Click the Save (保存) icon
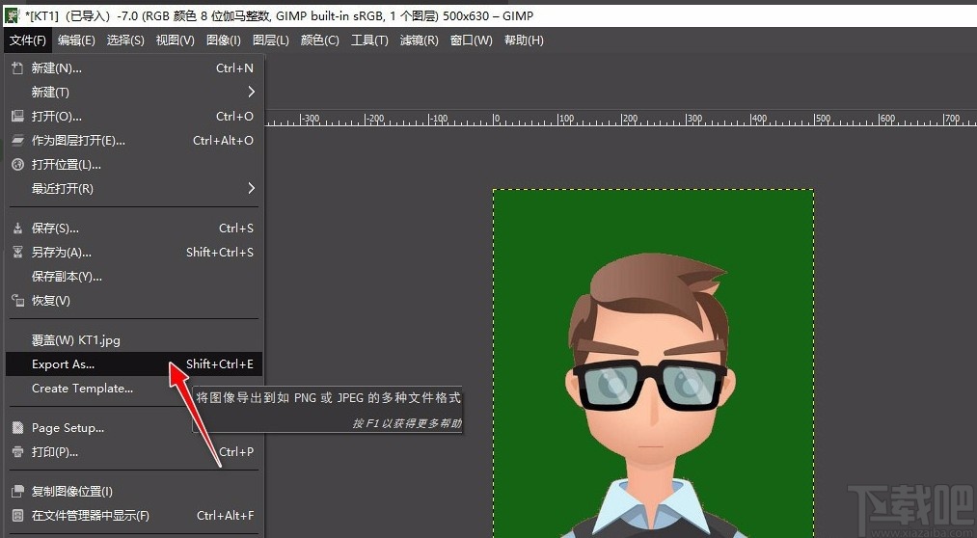The image size is (977, 538). coord(17,229)
